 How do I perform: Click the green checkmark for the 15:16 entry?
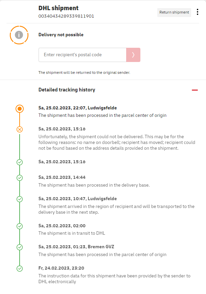point(20,162)
